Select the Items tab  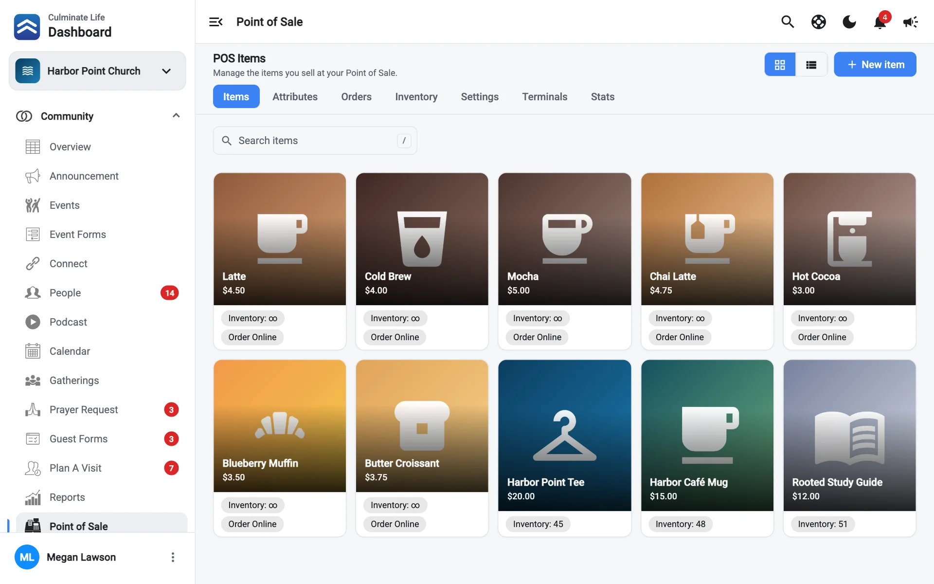(236, 96)
